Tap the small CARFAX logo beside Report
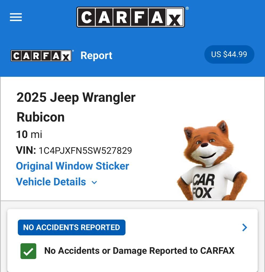Viewport: 265px width, 272px height. [41, 56]
